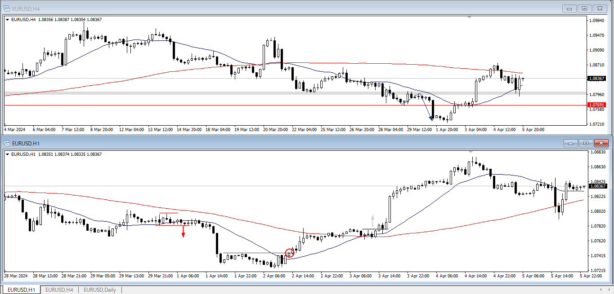Switch to the EURUSD,H4 tab
Viewport: 614px width, 294px height.
59,290
